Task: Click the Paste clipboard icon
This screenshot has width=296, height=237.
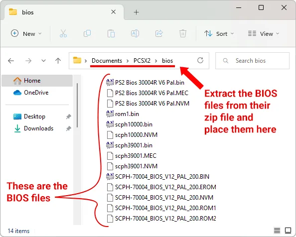Action: tap(111, 33)
